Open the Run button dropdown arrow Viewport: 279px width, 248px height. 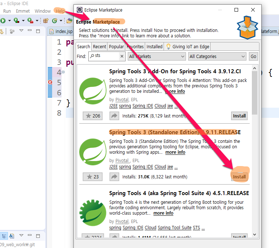9,21
